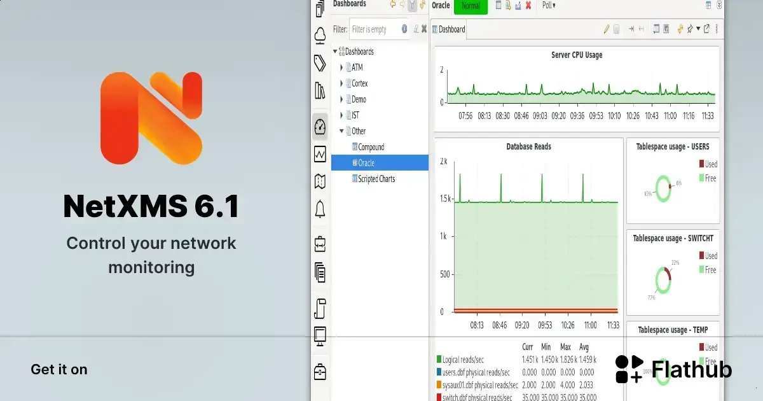Expand the IST dashboard group
Image resolution: width=763 pixels, height=401 pixels.
point(341,115)
